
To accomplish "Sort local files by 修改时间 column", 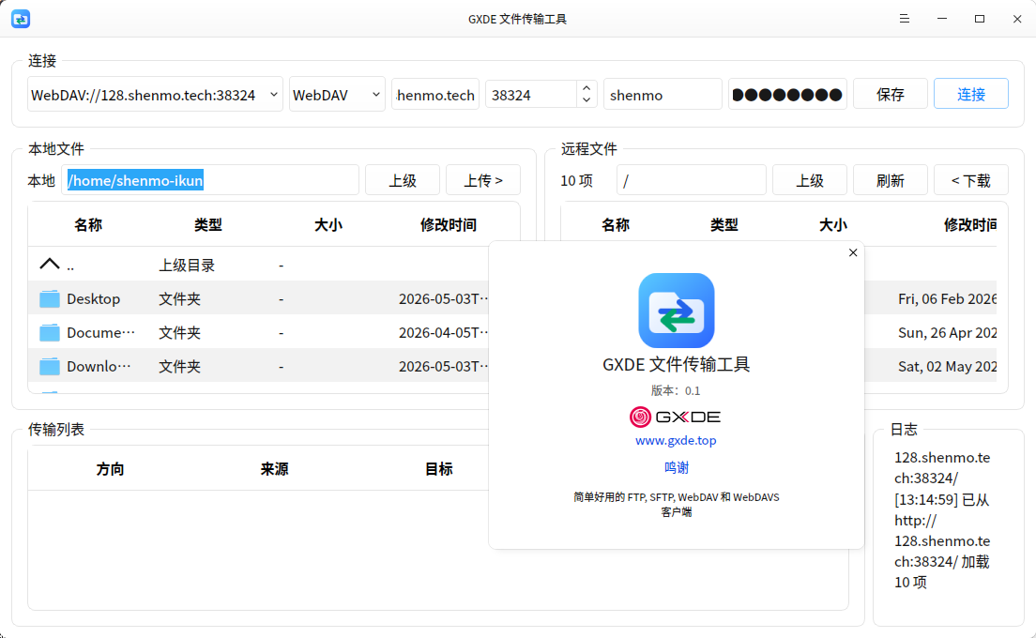I will click(x=449, y=224).
